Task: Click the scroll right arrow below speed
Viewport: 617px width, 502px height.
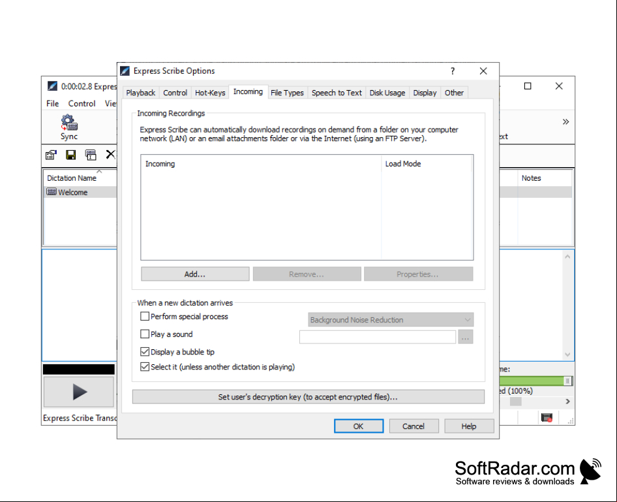Action: [x=567, y=401]
